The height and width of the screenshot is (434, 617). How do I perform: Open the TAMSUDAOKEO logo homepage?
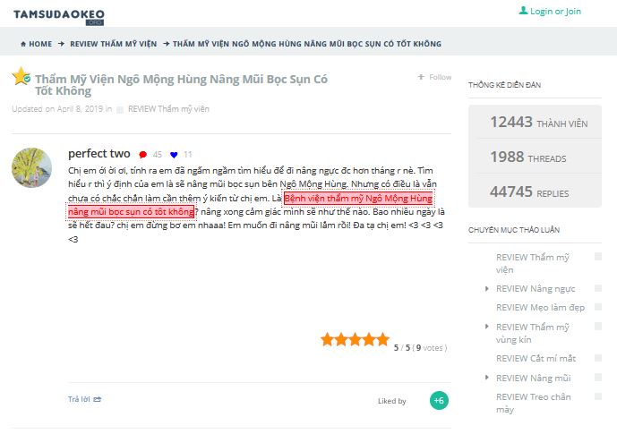pyautogui.click(x=59, y=16)
